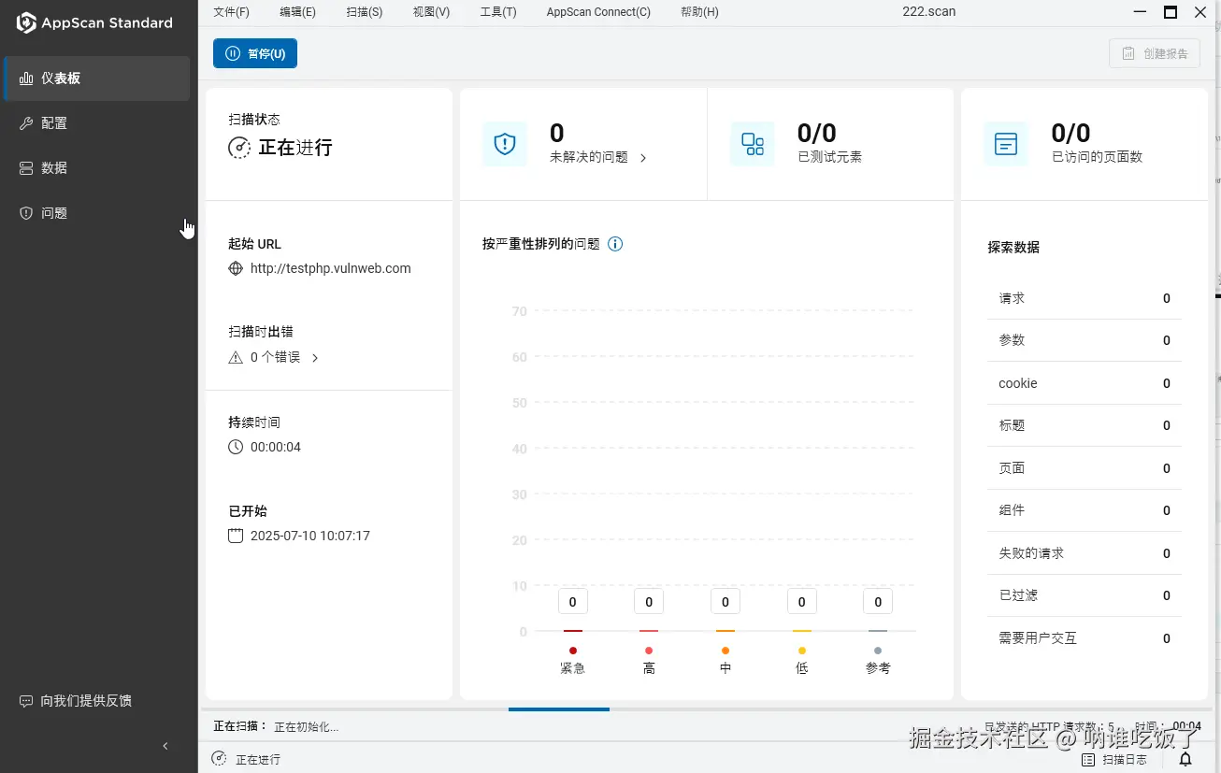Open the 扫描(S) menu

coord(364,12)
